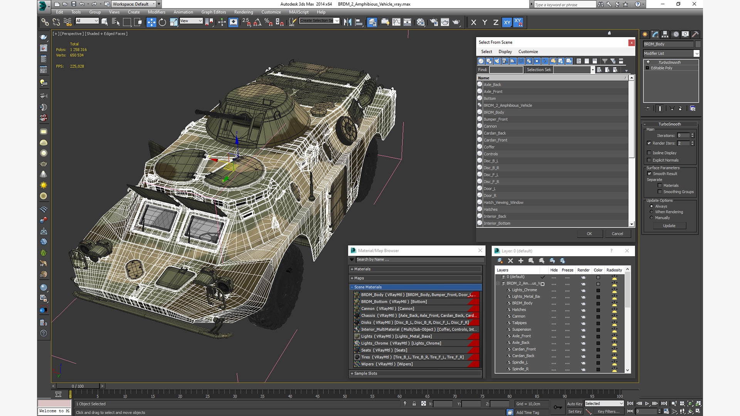The width and height of the screenshot is (740, 416).
Task: Click Add Selected Objects plus in Layer dialog
Action: click(x=521, y=261)
